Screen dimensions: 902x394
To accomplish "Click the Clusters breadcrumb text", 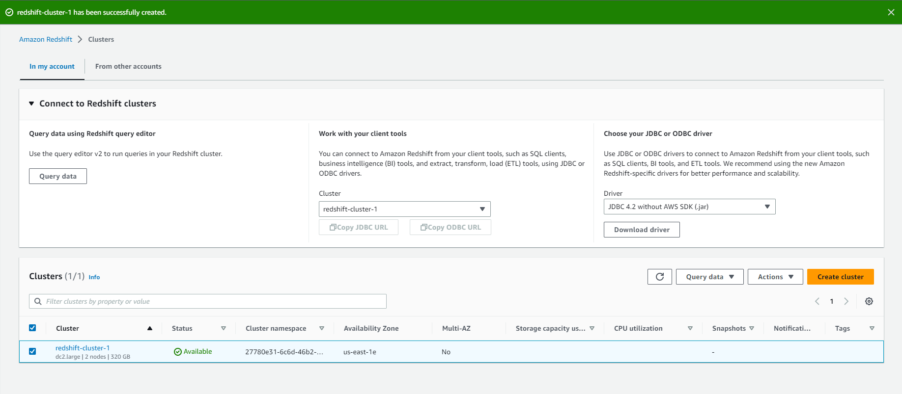I will (x=101, y=39).
